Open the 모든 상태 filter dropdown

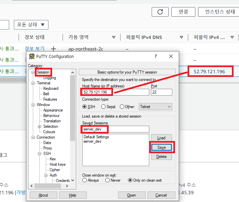click(31, 24)
